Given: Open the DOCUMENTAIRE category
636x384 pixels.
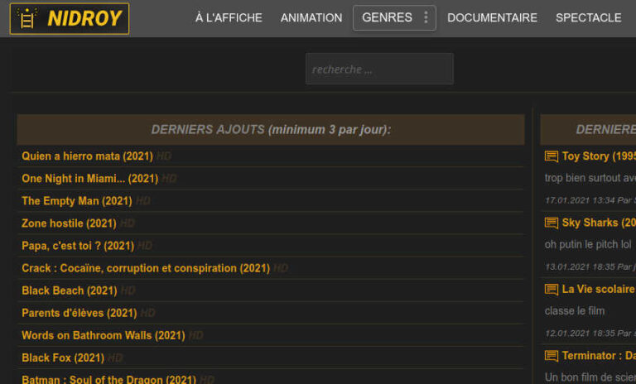Looking at the screenshot, I should pyautogui.click(x=492, y=17).
